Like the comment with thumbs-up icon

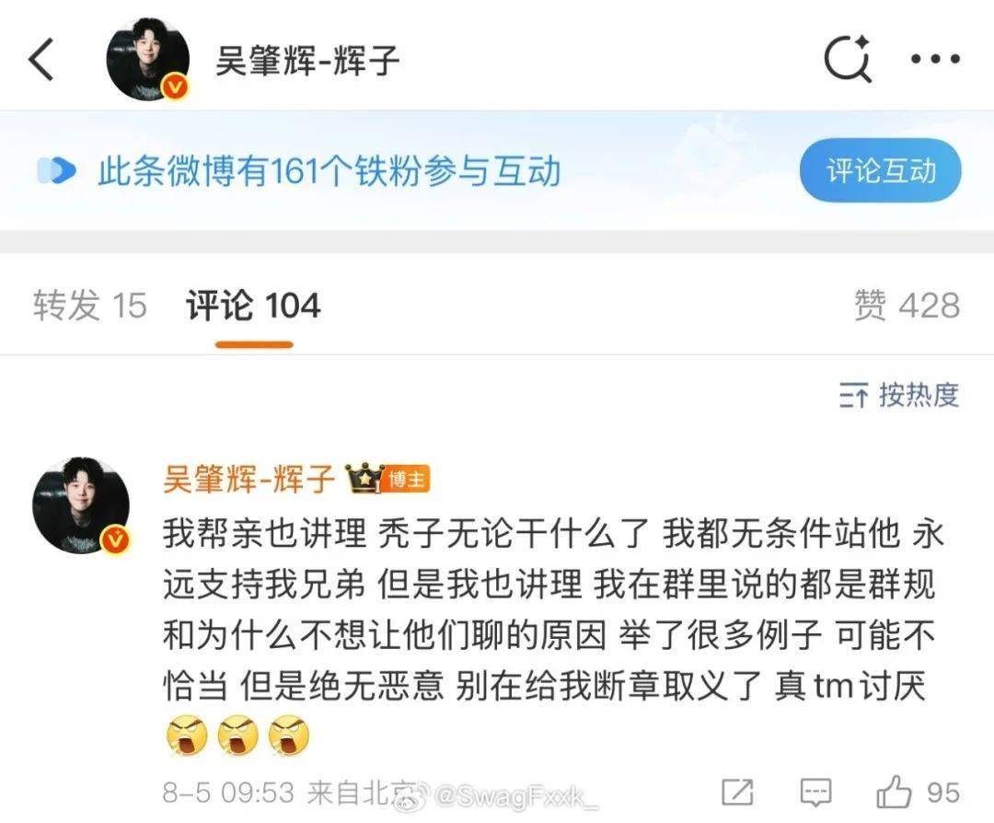pos(894,792)
